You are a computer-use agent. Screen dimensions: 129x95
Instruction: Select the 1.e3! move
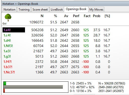tap(7, 51)
